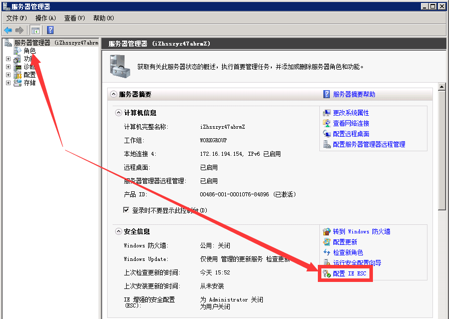Image resolution: width=449 pixels, height=319 pixels.
Task: Open the 查看(V) menu
Action: tap(75, 18)
